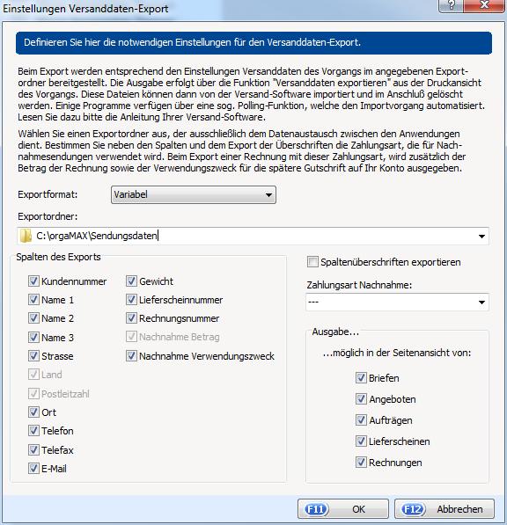The image size is (507, 525).
Task: Click the folder icon in Exportordner field
Action: click(x=26, y=236)
